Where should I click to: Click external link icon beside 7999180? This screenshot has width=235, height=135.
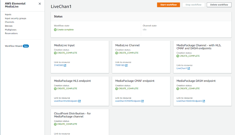coord(126,65)
